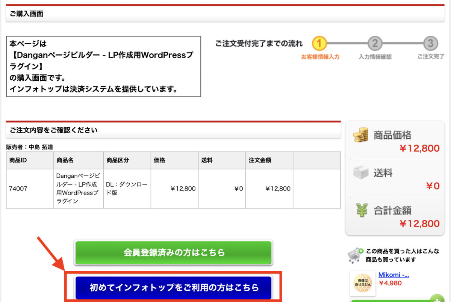The width and height of the screenshot is (451, 302).
Task: Click the blue 初めてインフォトップをご利用の方はこちら button
Action: (x=174, y=288)
